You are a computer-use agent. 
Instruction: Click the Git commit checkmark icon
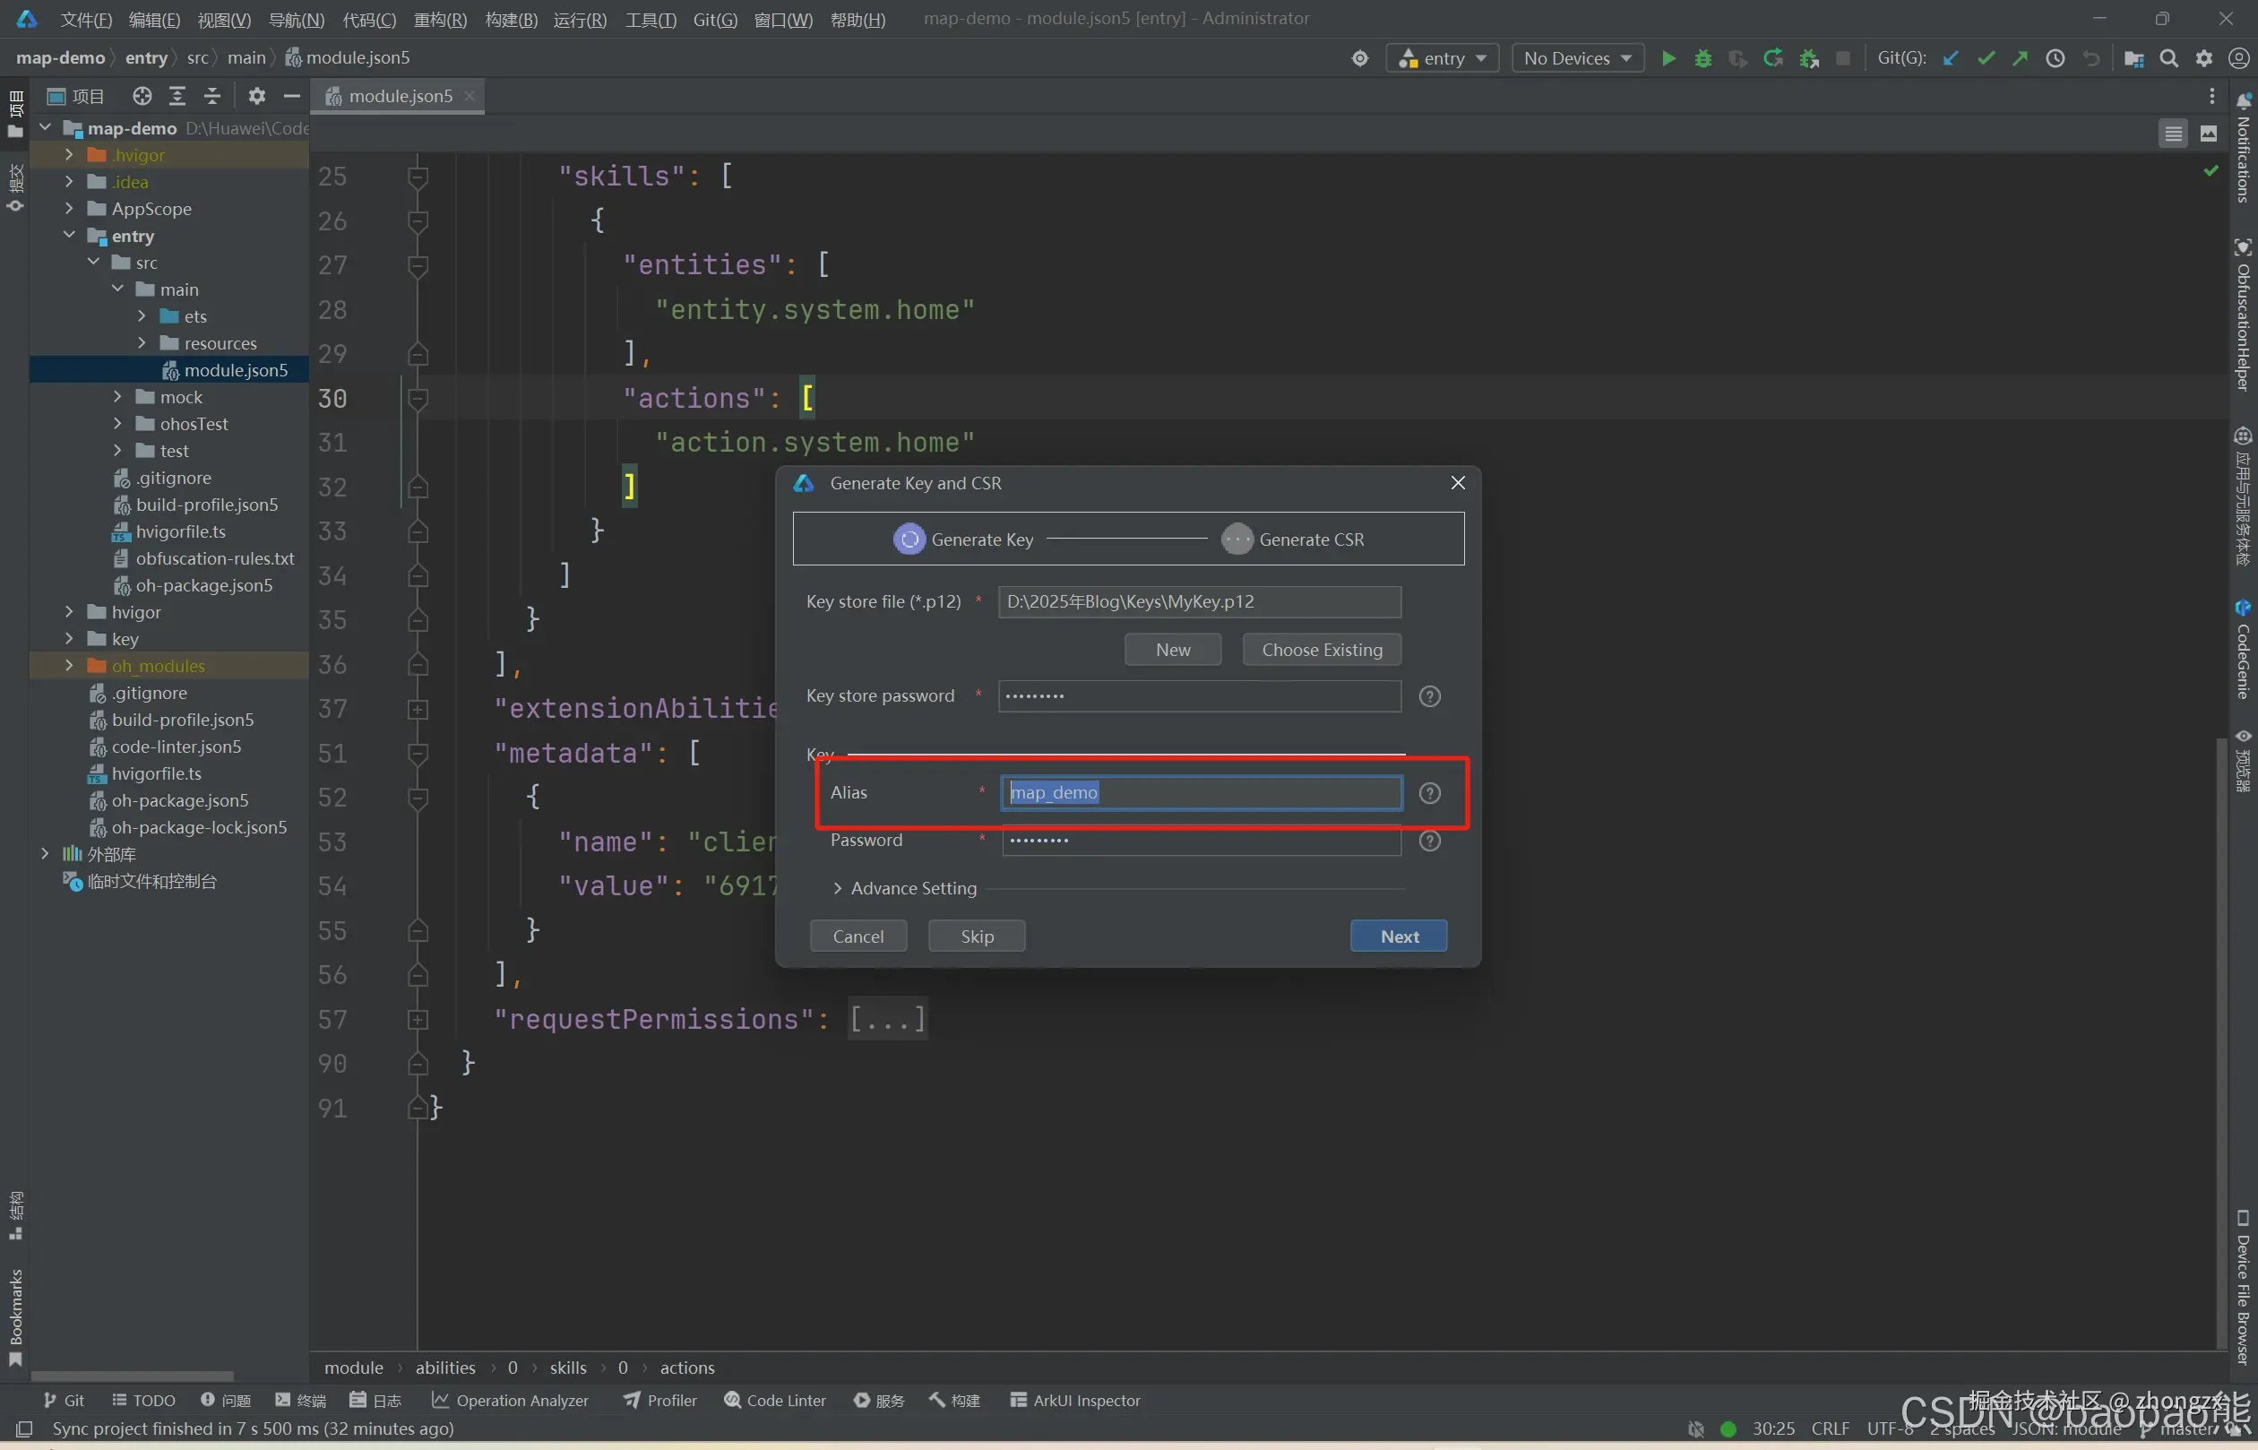[1985, 58]
